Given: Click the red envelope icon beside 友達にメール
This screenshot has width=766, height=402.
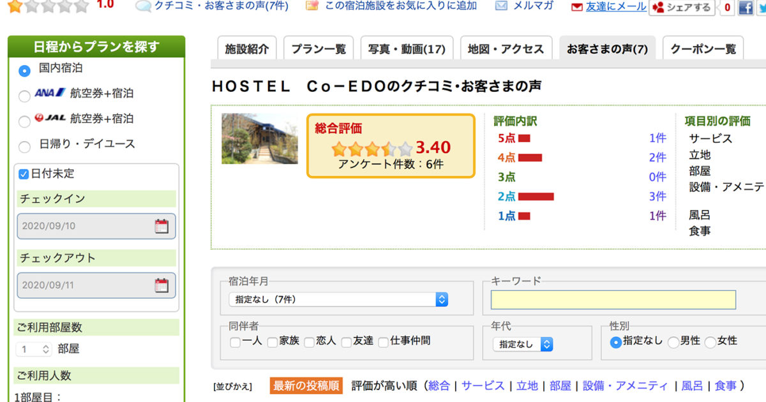Looking at the screenshot, I should [577, 7].
